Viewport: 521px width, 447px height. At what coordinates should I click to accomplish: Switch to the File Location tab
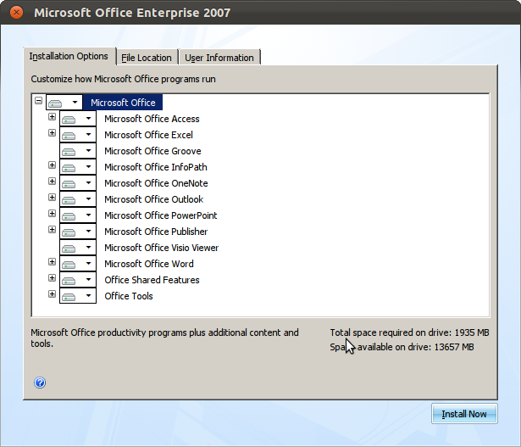tap(147, 58)
